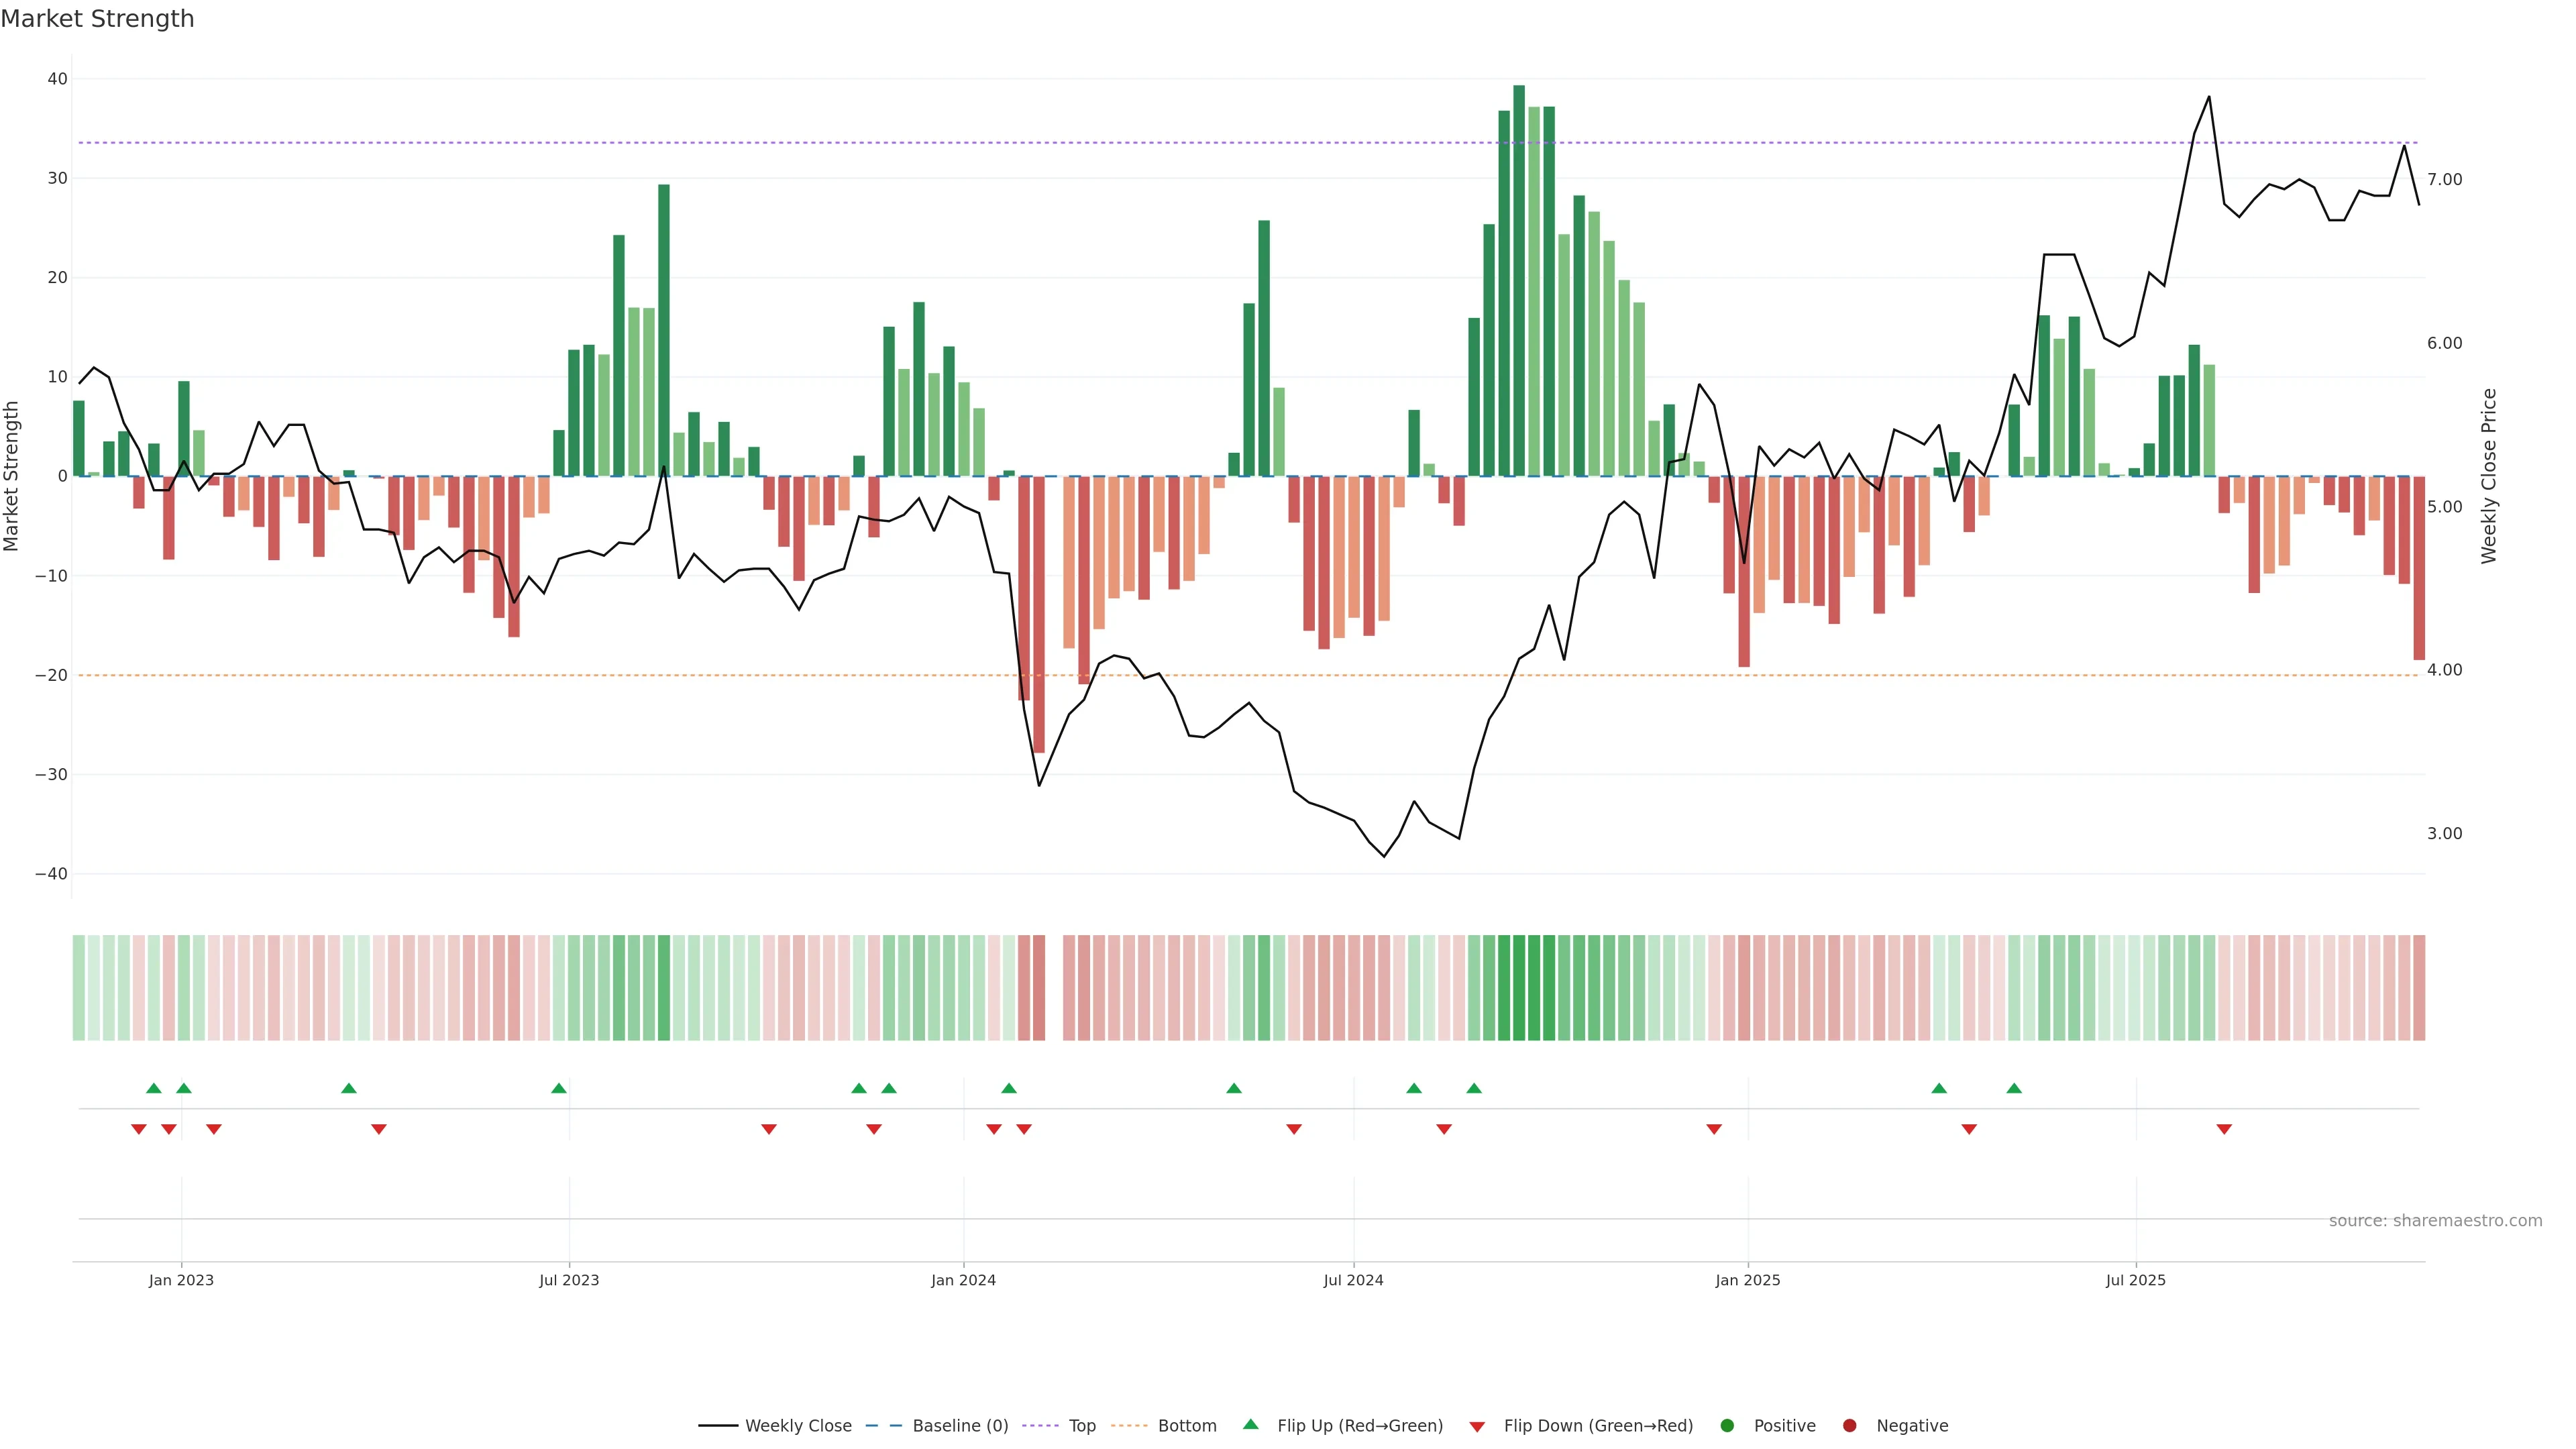Toggle the Top legend entry
This screenshot has height=1449, width=2576.
tap(1082, 1425)
